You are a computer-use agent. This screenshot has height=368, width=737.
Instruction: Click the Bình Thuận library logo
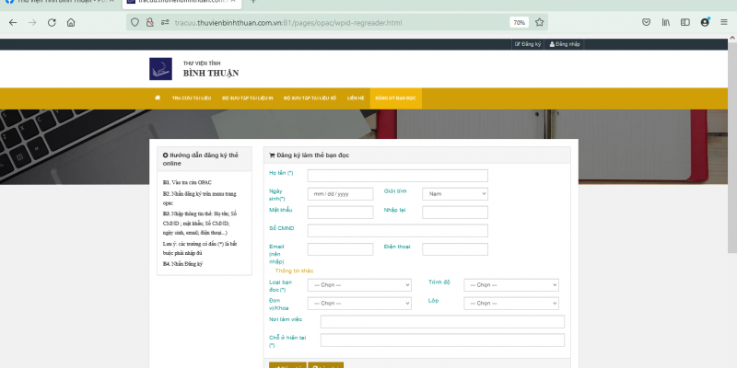click(x=160, y=69)
